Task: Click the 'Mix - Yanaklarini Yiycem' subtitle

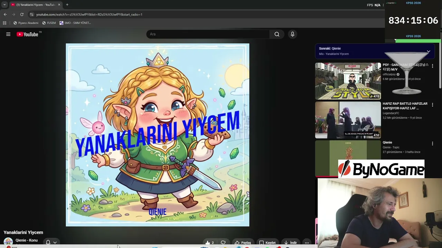Action: [334, 54]
